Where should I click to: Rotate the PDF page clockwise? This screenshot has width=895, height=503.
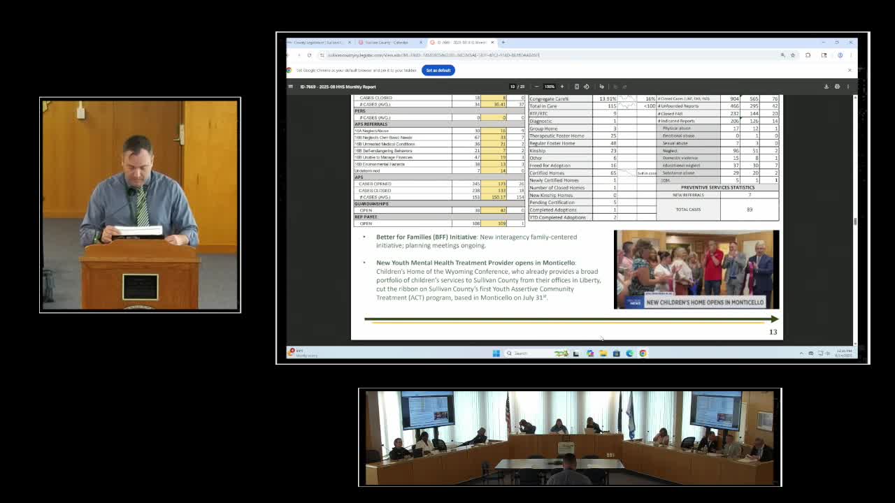pos(586,87)
